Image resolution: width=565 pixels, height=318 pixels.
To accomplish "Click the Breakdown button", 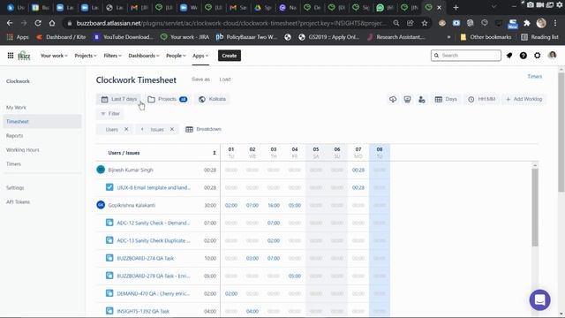I will [203, 129].
